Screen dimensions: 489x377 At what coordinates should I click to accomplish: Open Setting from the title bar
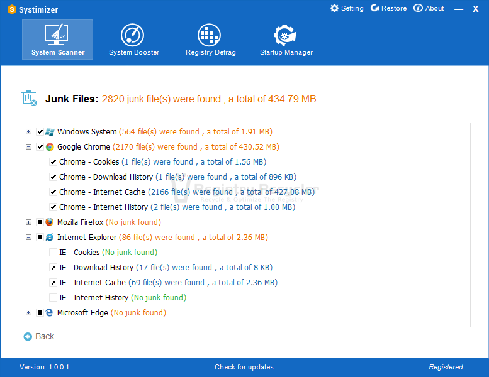click(x=347, y=8)
